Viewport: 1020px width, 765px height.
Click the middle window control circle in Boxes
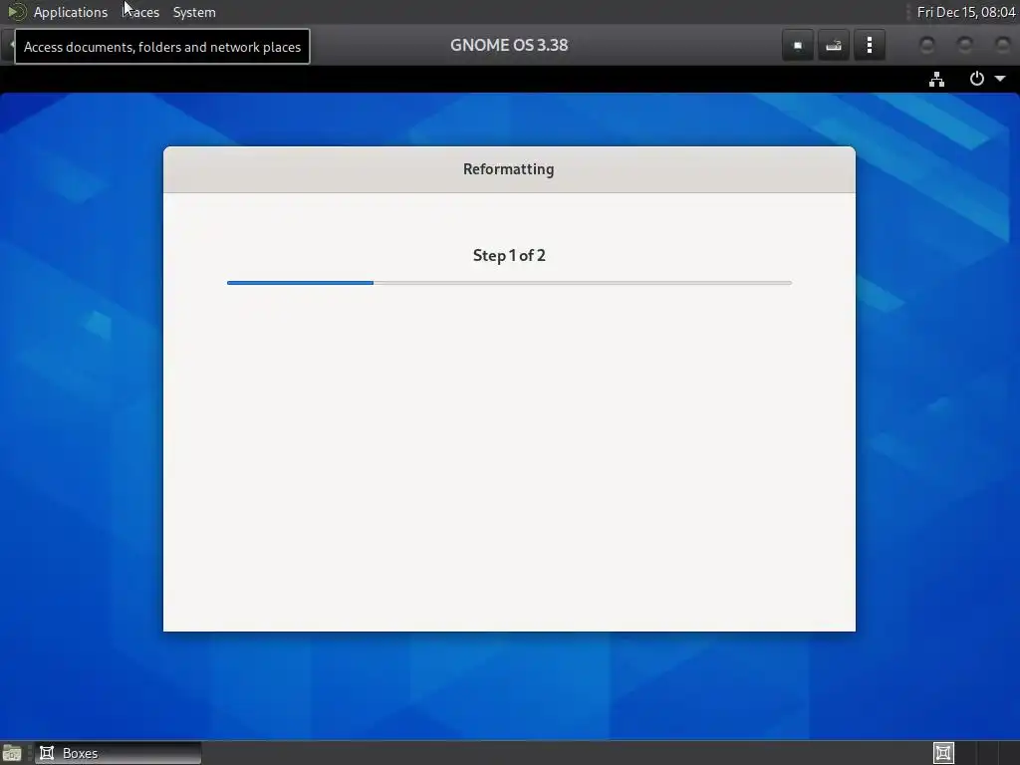coord(964,46)
